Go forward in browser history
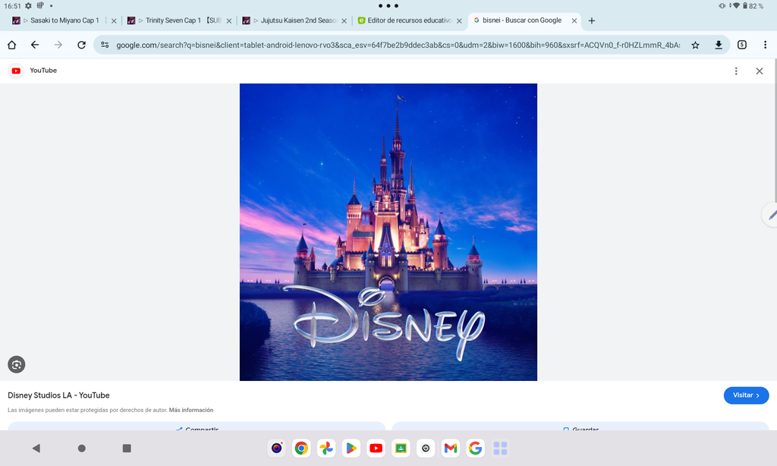The image size is (777, 466). [x=58, y=45]
